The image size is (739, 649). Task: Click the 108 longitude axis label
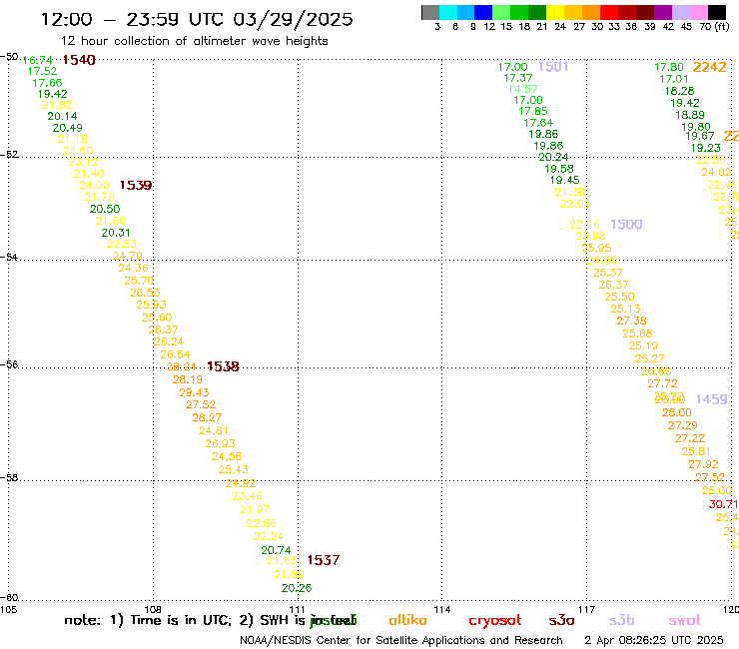point(153,609)
